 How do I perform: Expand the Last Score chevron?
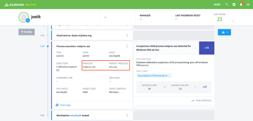tap(233, 21)
